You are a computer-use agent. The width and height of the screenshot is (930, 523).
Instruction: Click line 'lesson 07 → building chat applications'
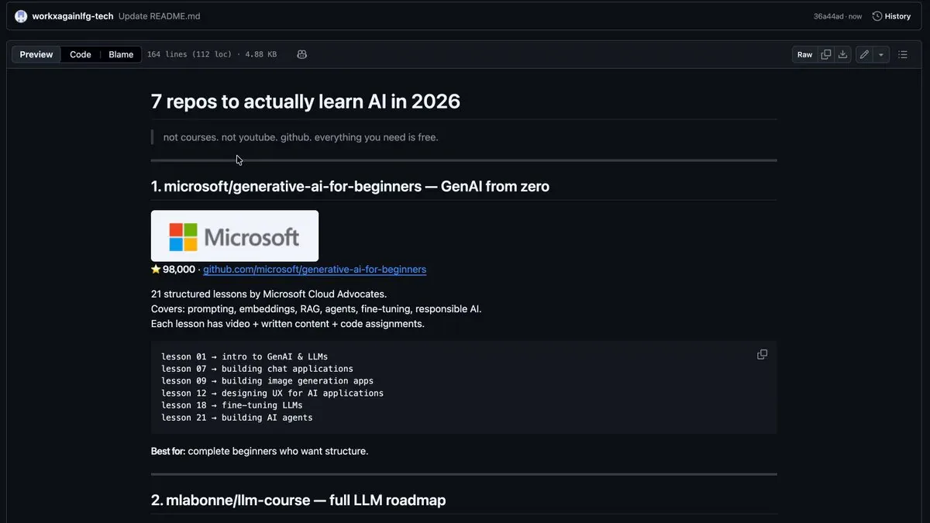[257, 369]
